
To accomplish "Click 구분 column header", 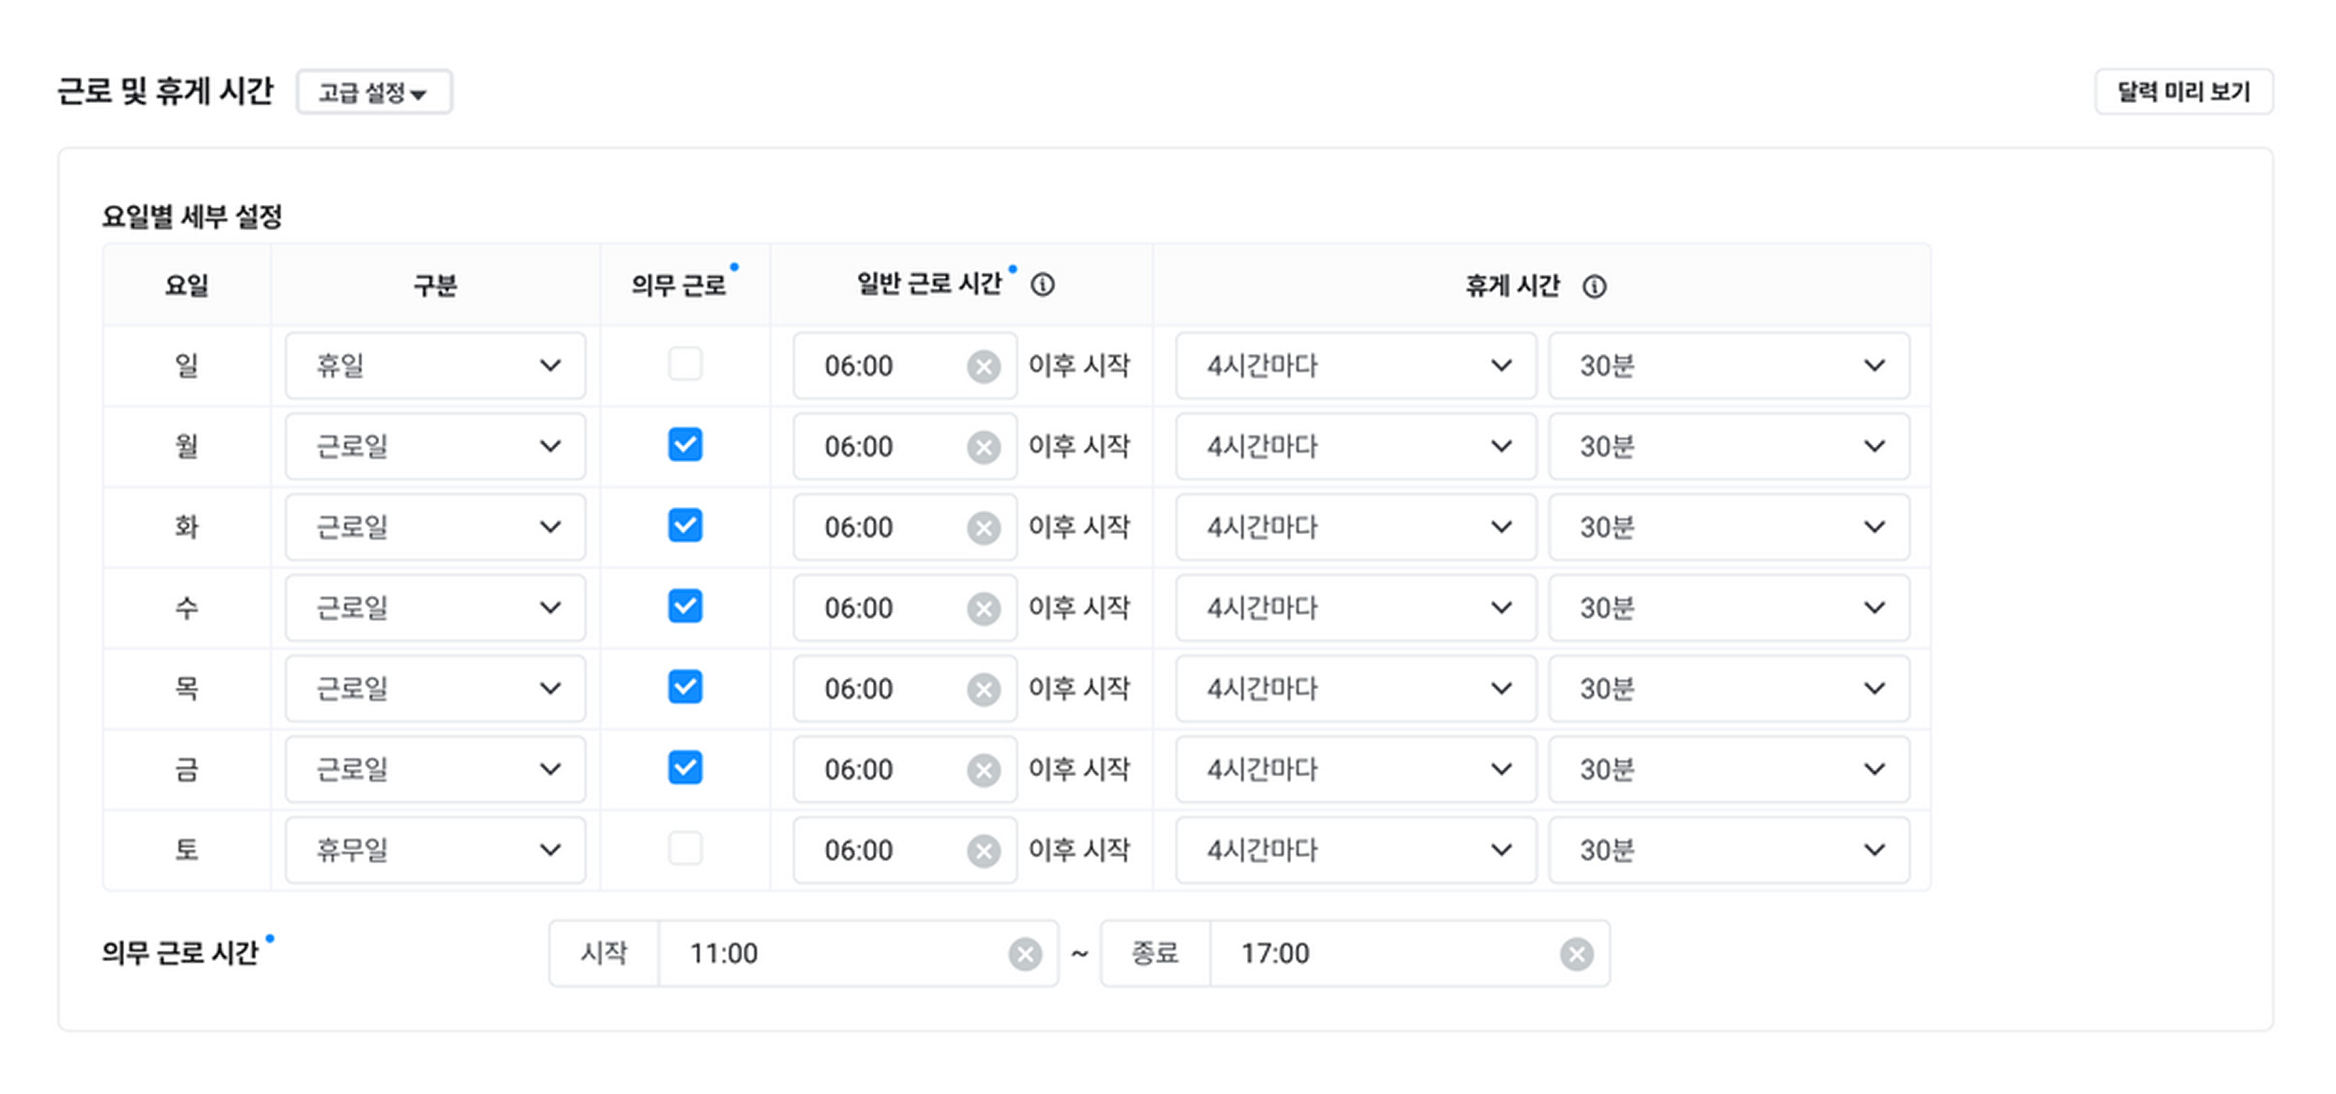I will click(x=435, y=286).
